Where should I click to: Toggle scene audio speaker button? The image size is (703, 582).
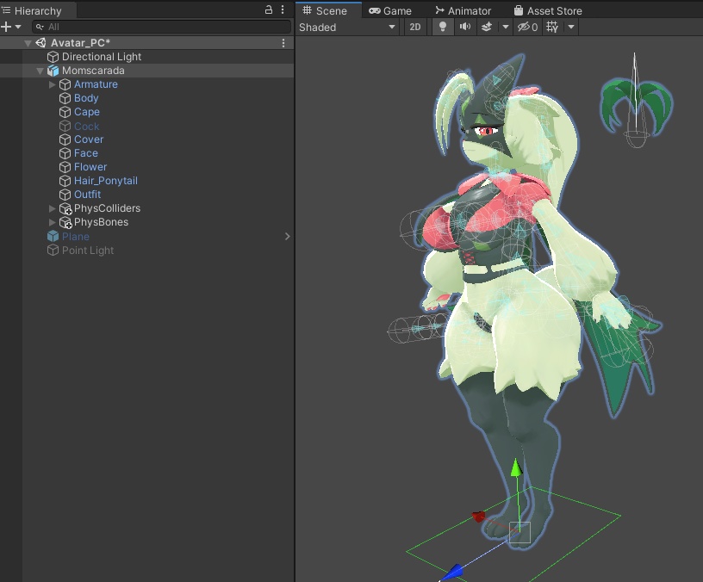(x=465, y=28)
